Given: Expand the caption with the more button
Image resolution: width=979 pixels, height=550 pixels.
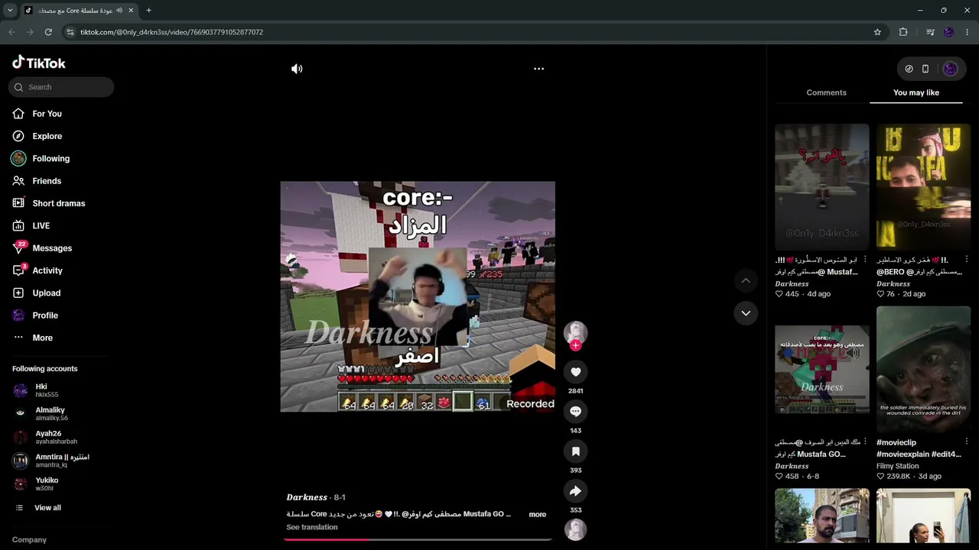Looking at the screenshot, I should coord(538,515).
